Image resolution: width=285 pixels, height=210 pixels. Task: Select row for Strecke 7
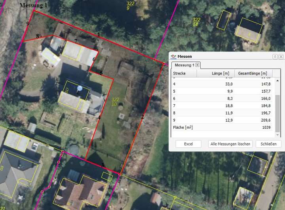coord(222,105)
